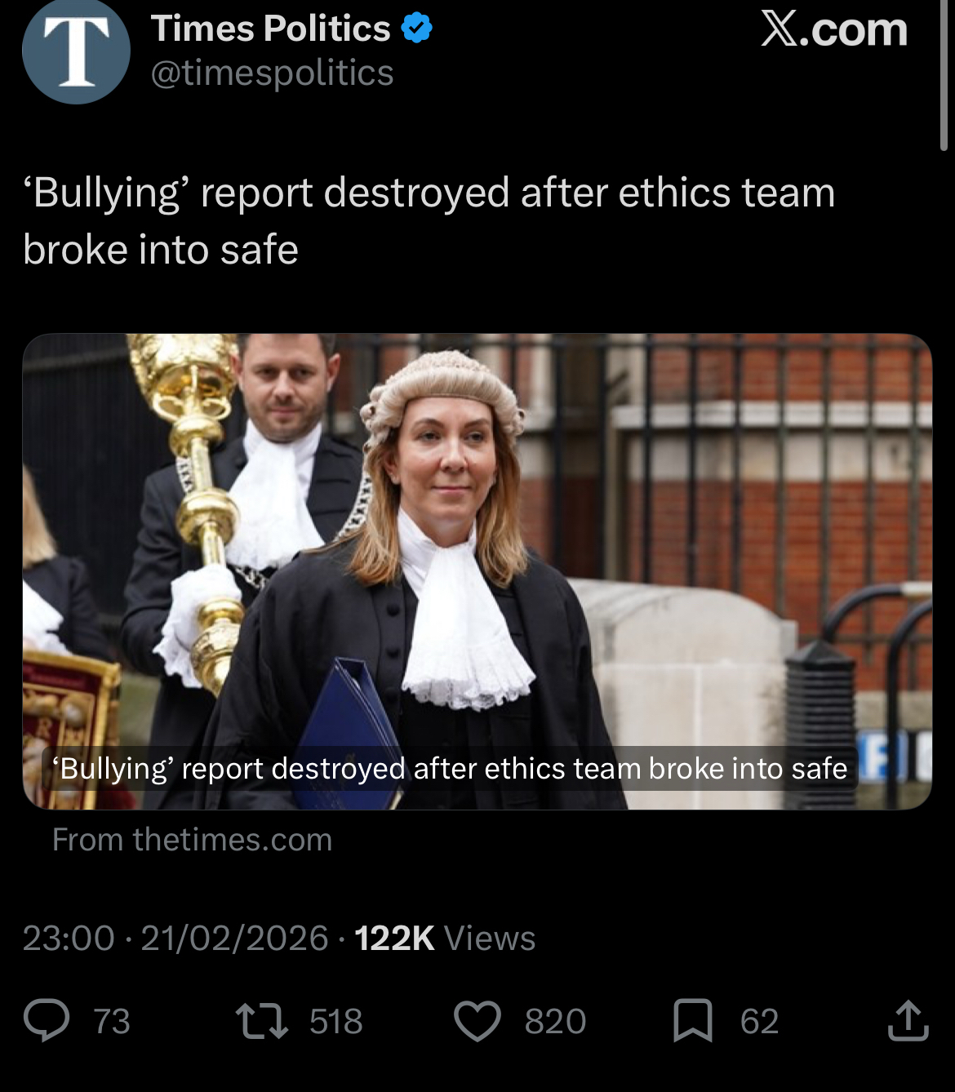Image resolution: width=955 pixels, height=1092 pixels.
Task: Bookmark this post
Action: (x=692, y=1021)
